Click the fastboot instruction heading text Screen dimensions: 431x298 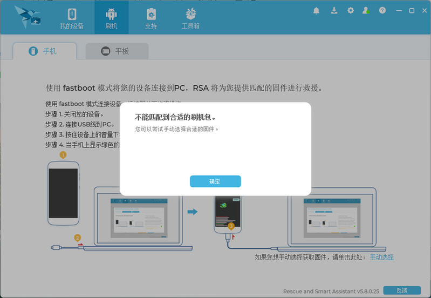pos(184,88)
